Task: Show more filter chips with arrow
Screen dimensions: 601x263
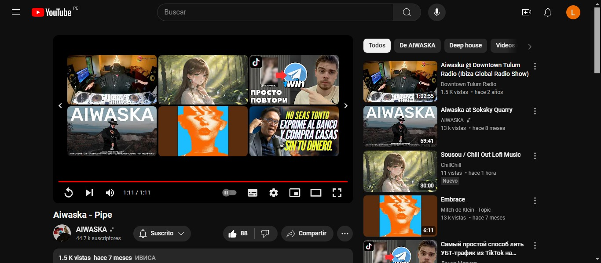Action: (530, 46)
